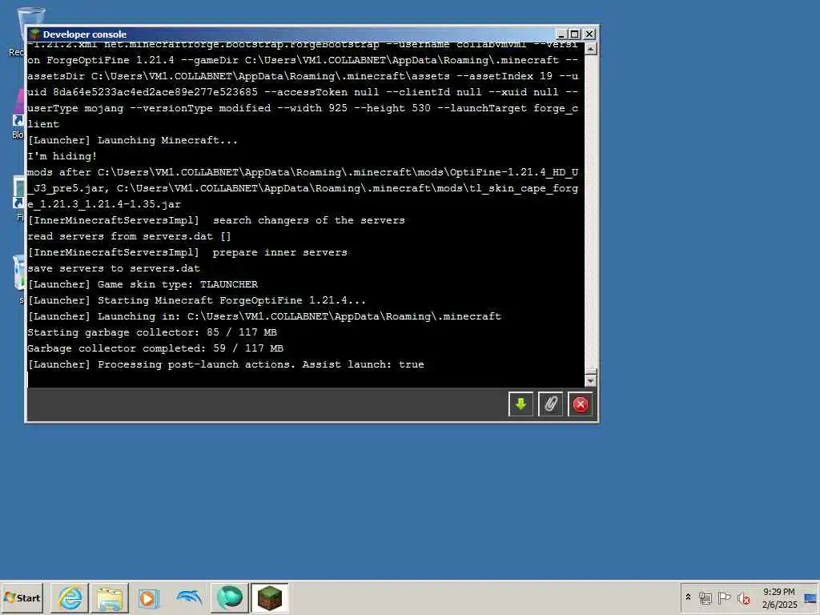Click the red X kill button
Screen dimensions: 820x615
[x=580, y=404]
